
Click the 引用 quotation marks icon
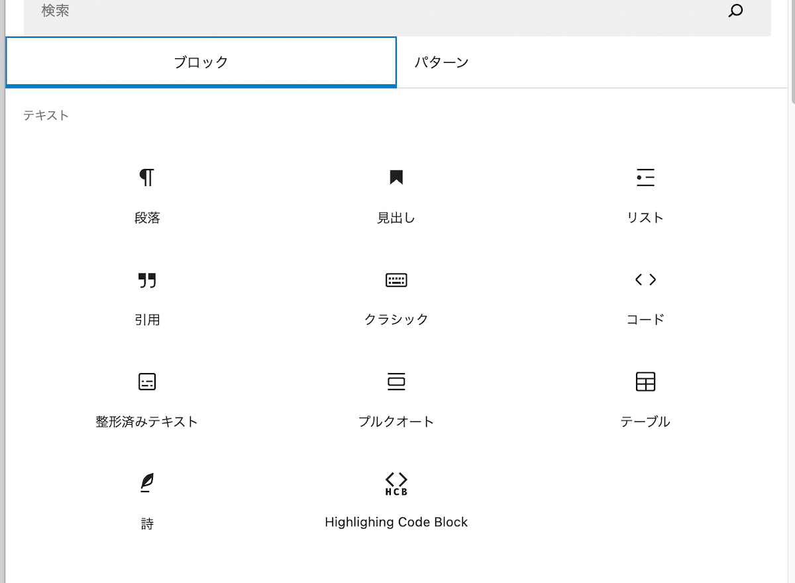[x=146, y=280]
